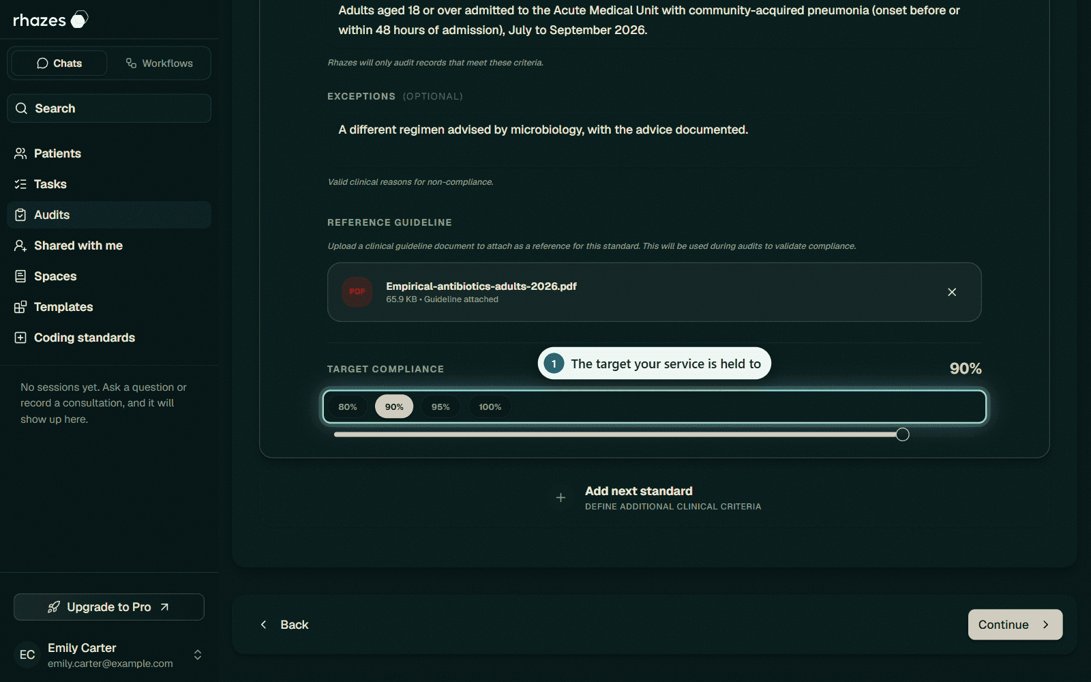
Task: Click emily.carter@example.com text
Action: click(x=110, y=664)
